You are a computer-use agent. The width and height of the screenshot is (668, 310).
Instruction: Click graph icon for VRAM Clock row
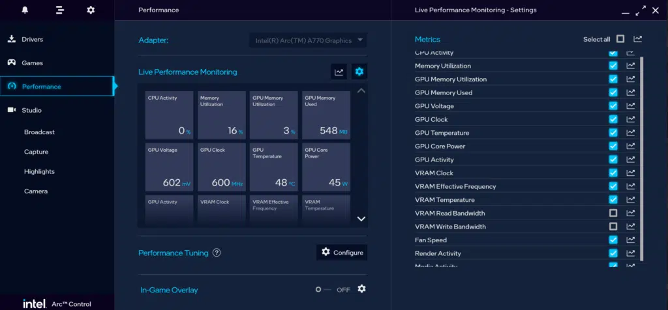tap(631, 173)
